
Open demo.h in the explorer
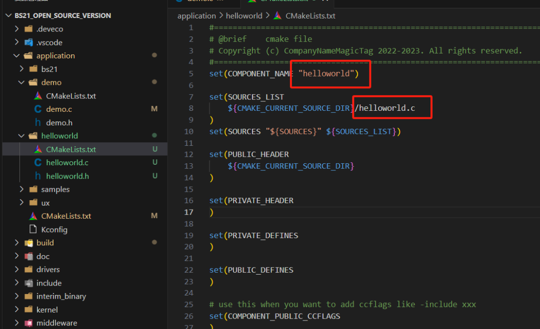(x=59, y=123)
